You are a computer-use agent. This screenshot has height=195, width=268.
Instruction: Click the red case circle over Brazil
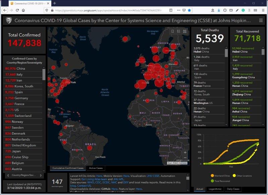[x=89, y=148]
